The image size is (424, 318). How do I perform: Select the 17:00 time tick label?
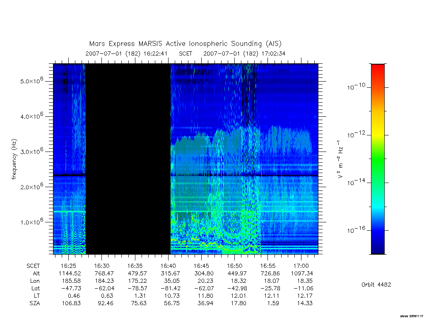tap(301, 266)
